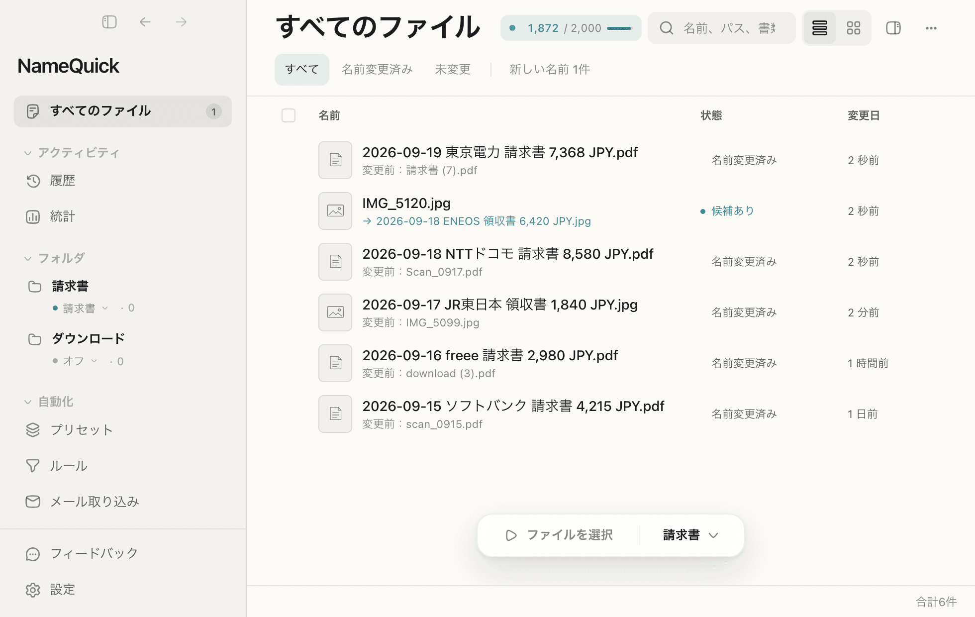Screen dimensions: 975x617
Task: Open the three-dot more options menu
Action: [x=931, y=28]
